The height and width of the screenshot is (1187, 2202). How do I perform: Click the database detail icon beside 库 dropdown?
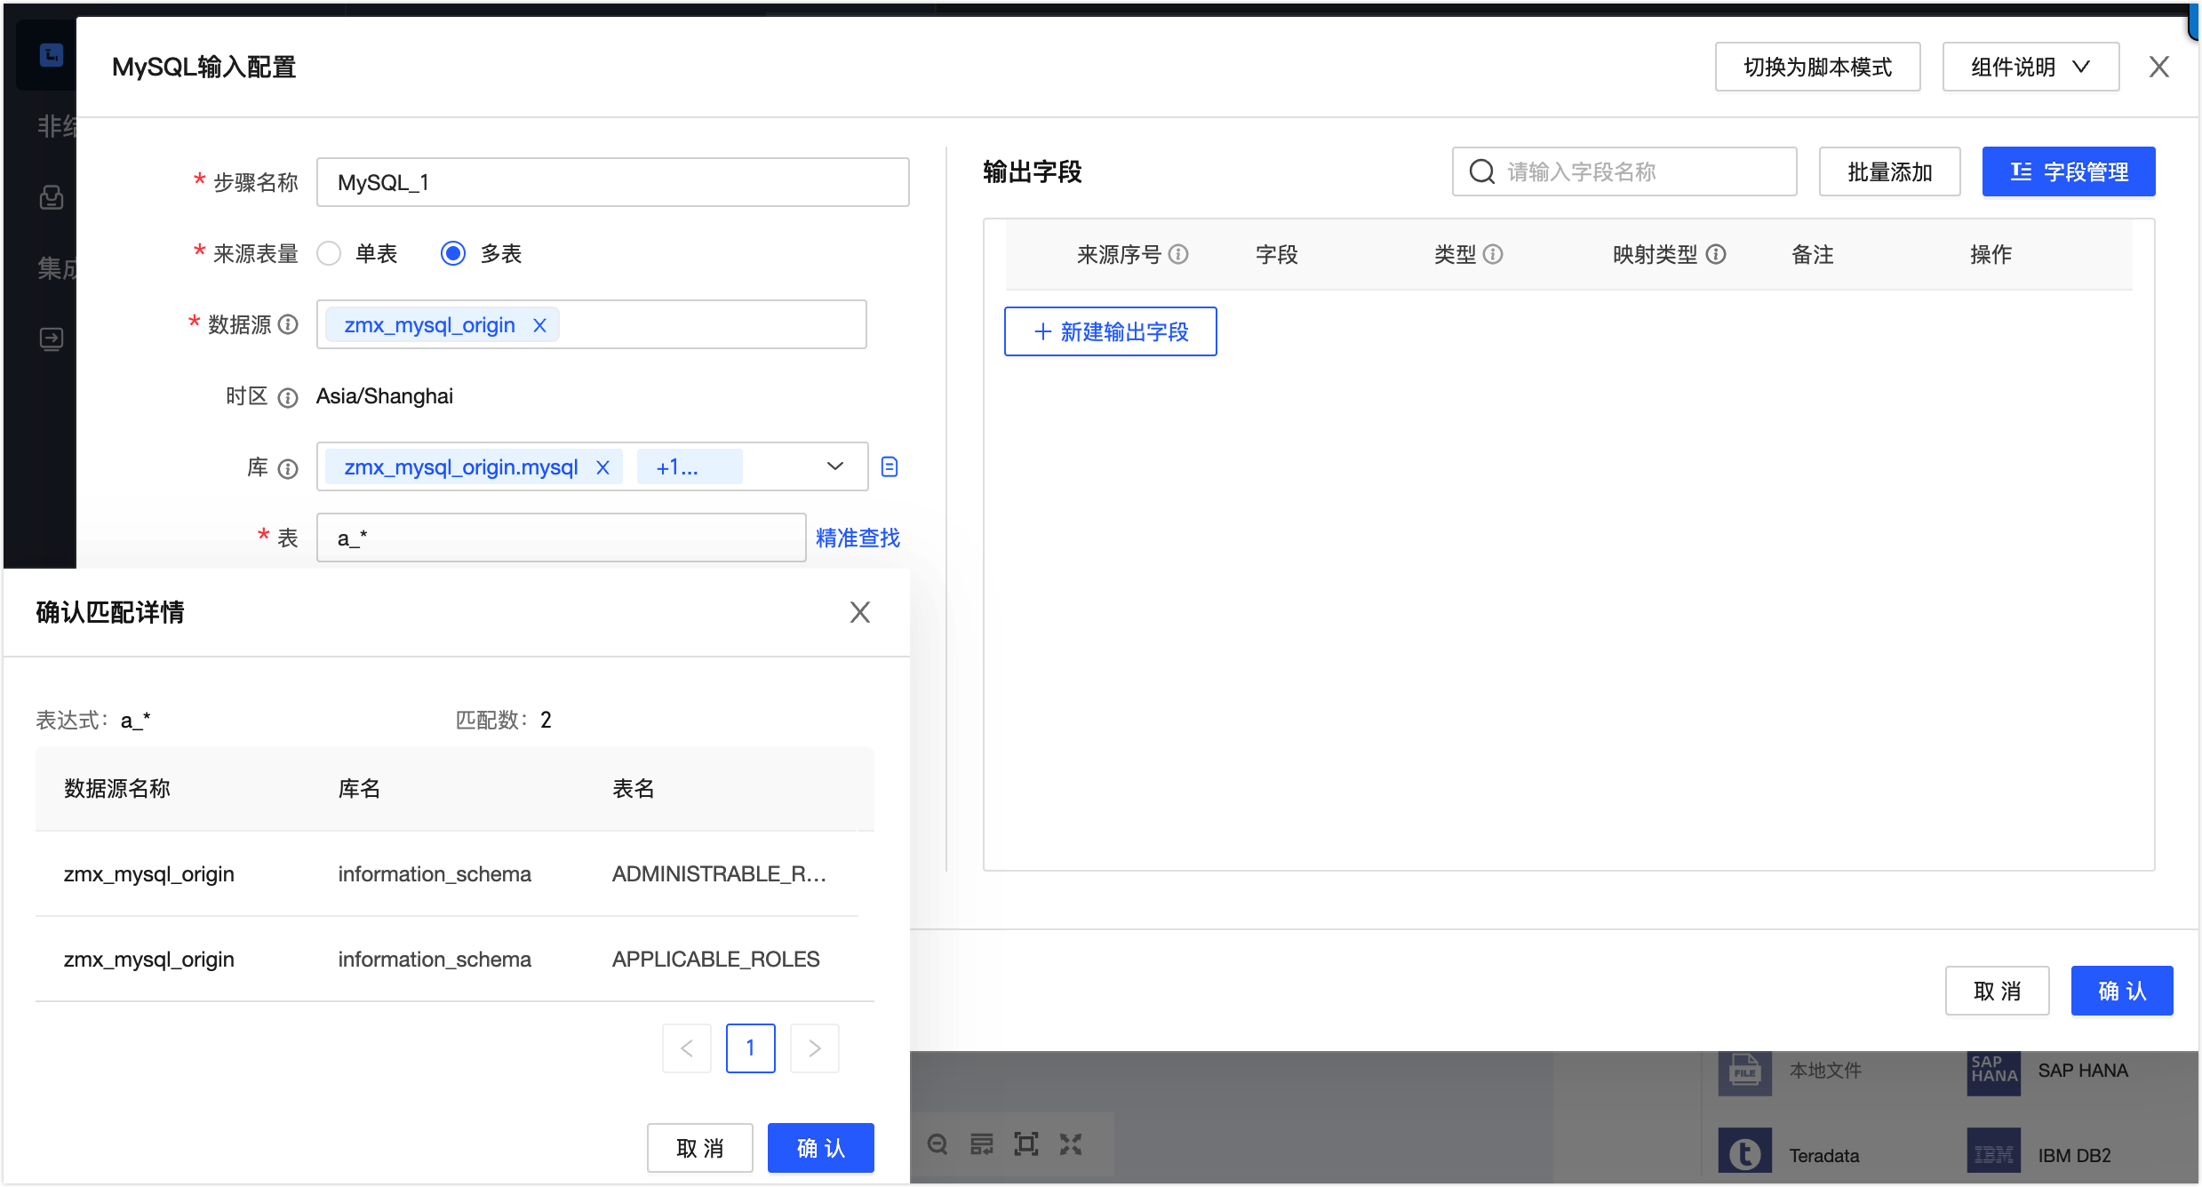[x=890, y=466]
